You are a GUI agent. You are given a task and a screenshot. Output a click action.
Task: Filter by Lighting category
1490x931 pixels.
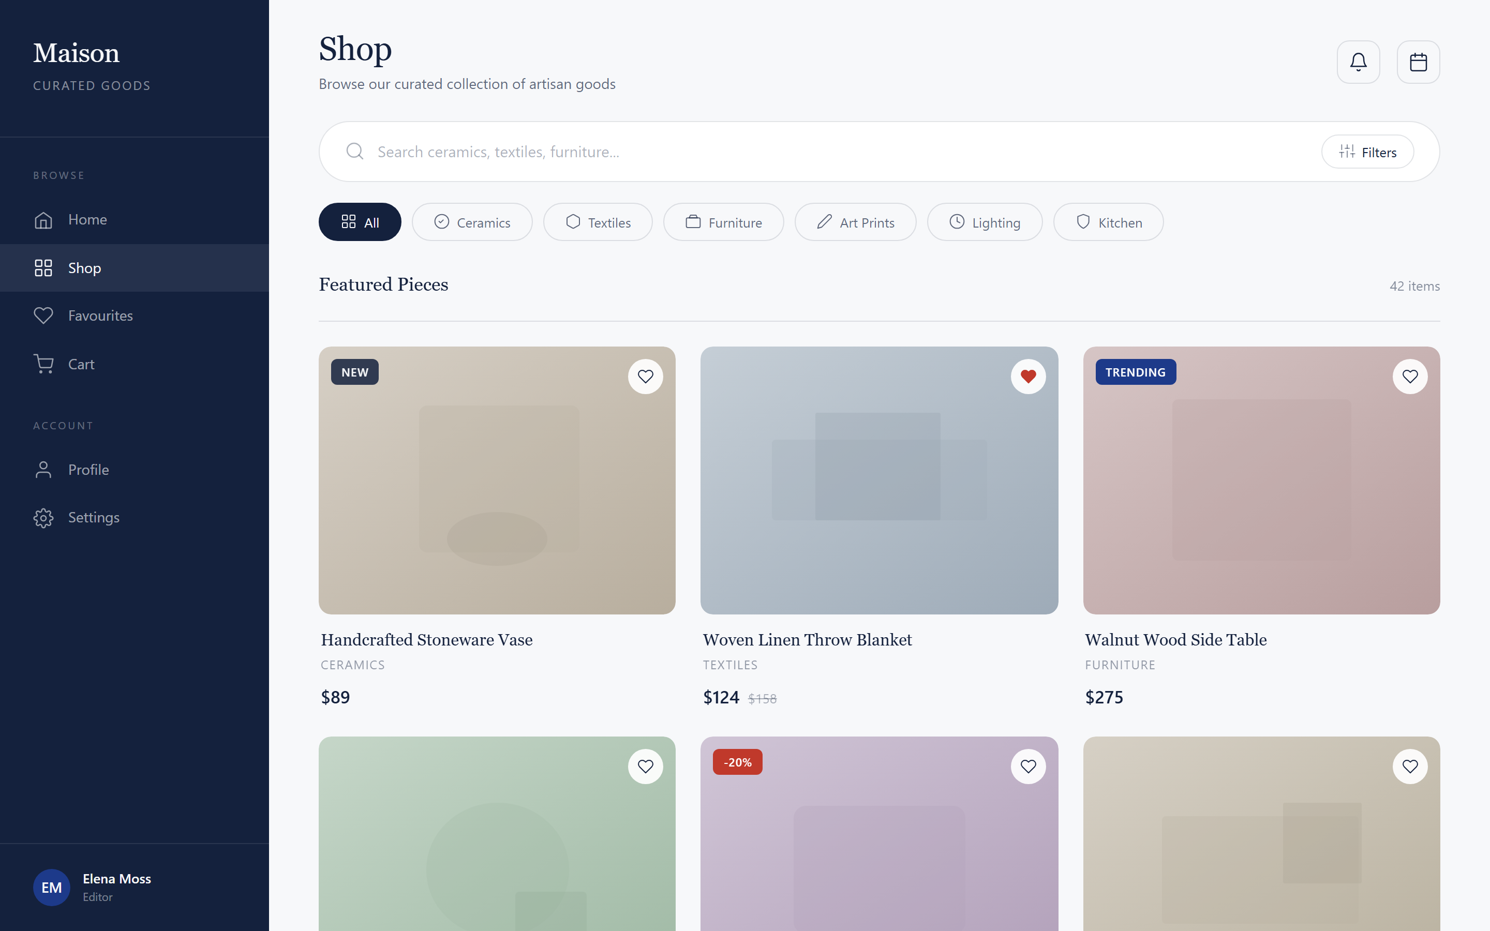pyautogui.click(x=985, y=222)
